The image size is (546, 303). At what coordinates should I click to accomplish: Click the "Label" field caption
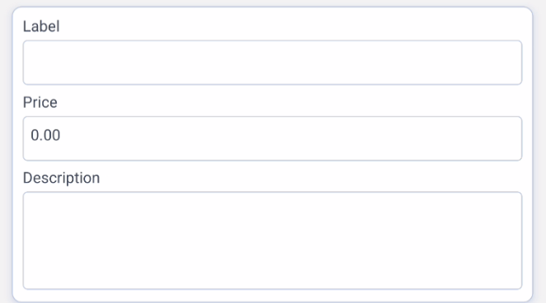pos(41,26)
